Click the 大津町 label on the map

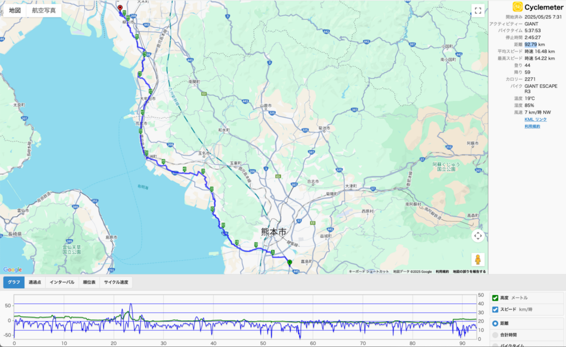click(x=350, y=186)
